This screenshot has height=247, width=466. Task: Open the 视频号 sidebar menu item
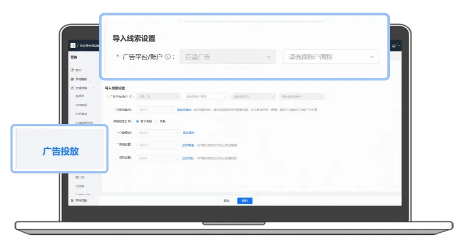point(80,96)
